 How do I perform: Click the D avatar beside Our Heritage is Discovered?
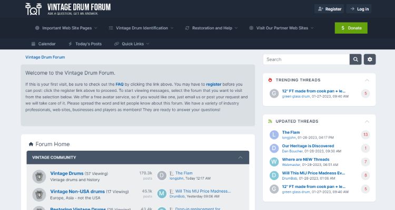click(274, 149)
